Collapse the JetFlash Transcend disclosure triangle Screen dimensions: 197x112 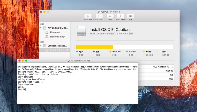40,46
